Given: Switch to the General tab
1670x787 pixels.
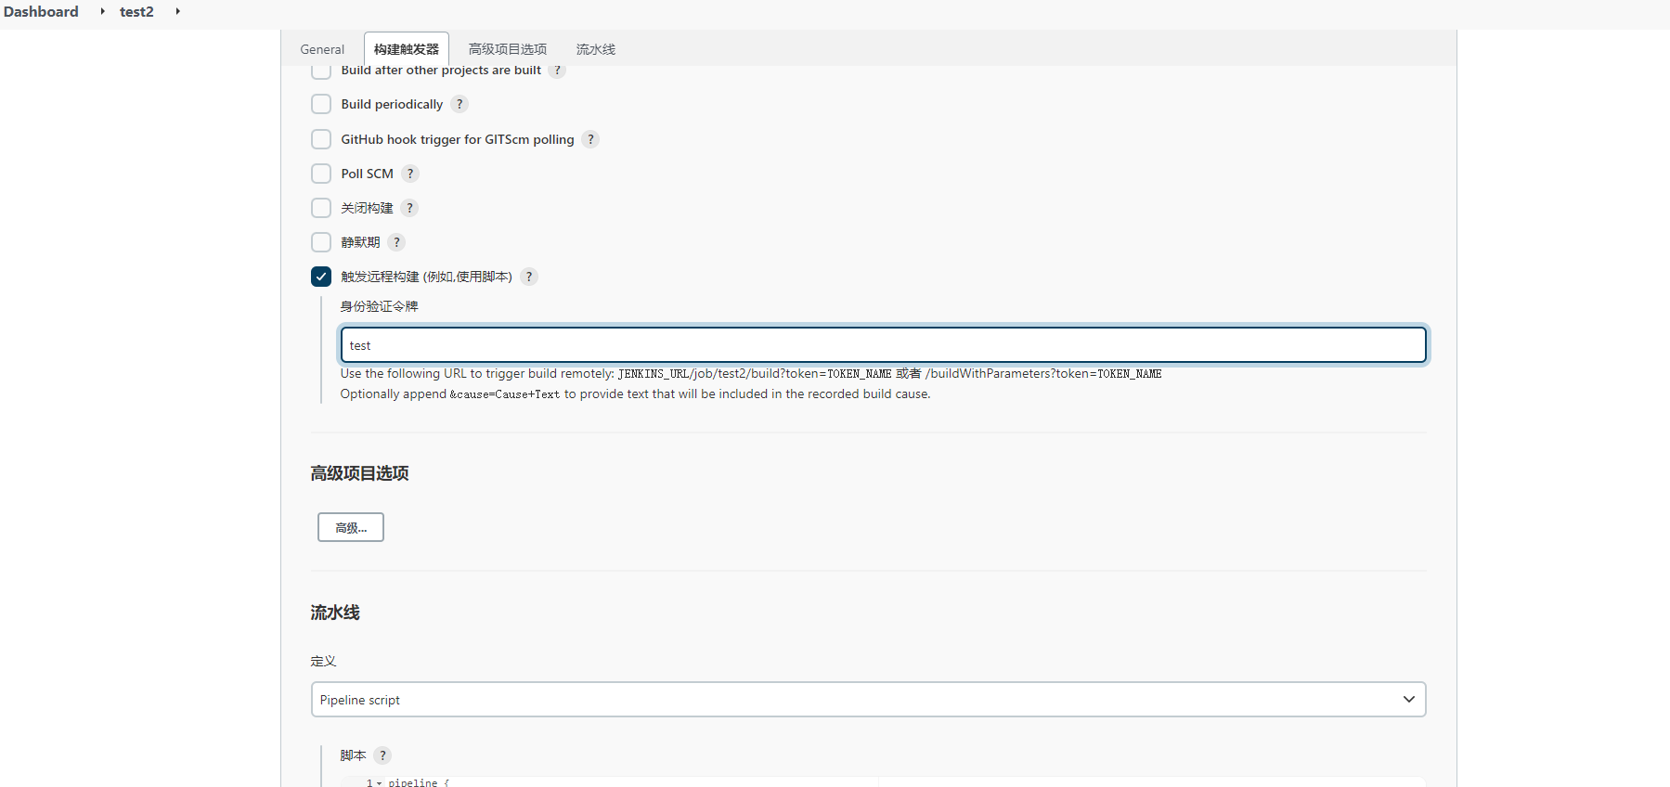Looking at the screenshot, I should tap(322, 49).
